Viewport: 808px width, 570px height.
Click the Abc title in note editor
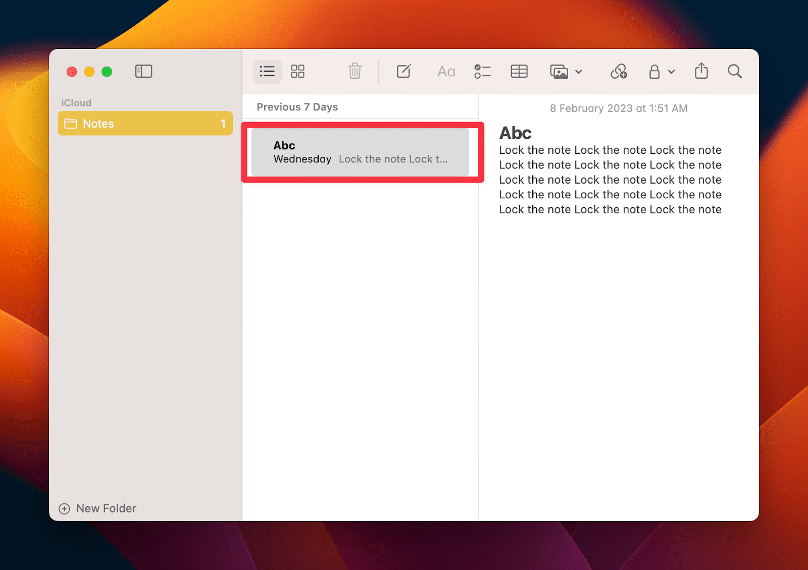[515, 133]
